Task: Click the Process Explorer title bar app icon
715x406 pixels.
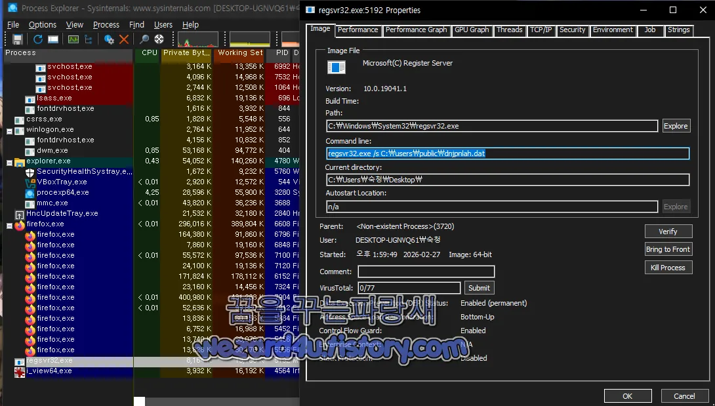Action: (13, 8)
